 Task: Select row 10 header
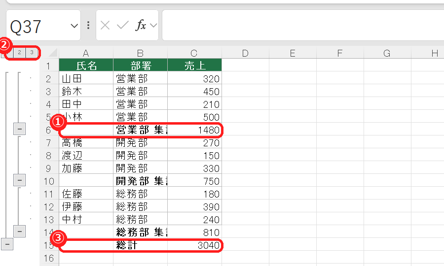(x=49, y=181)
